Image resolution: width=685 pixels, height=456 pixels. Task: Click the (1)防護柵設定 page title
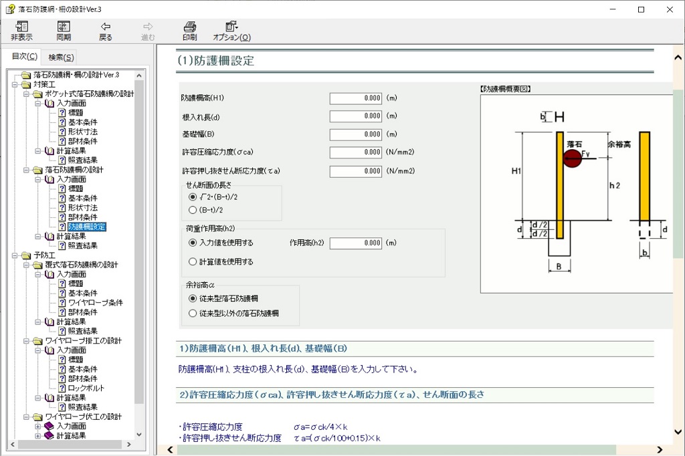216,61
